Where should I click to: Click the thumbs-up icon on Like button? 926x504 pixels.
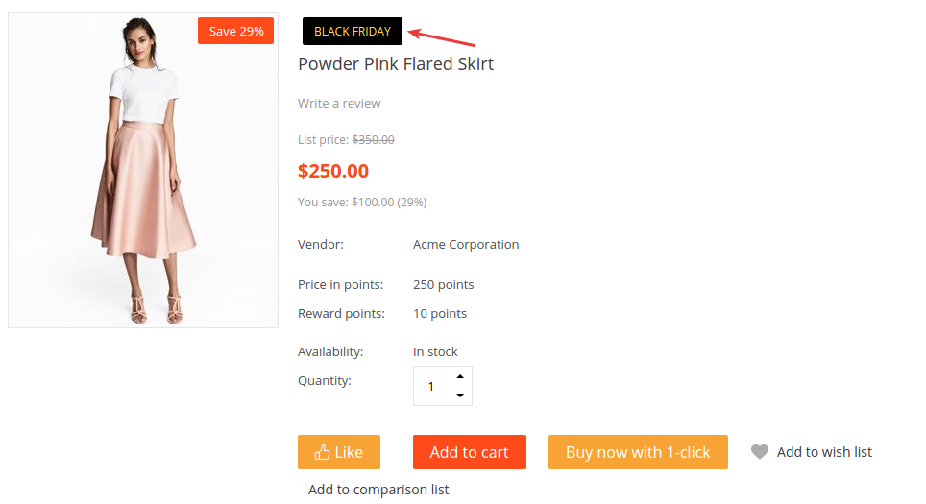[x=322, y=452]
